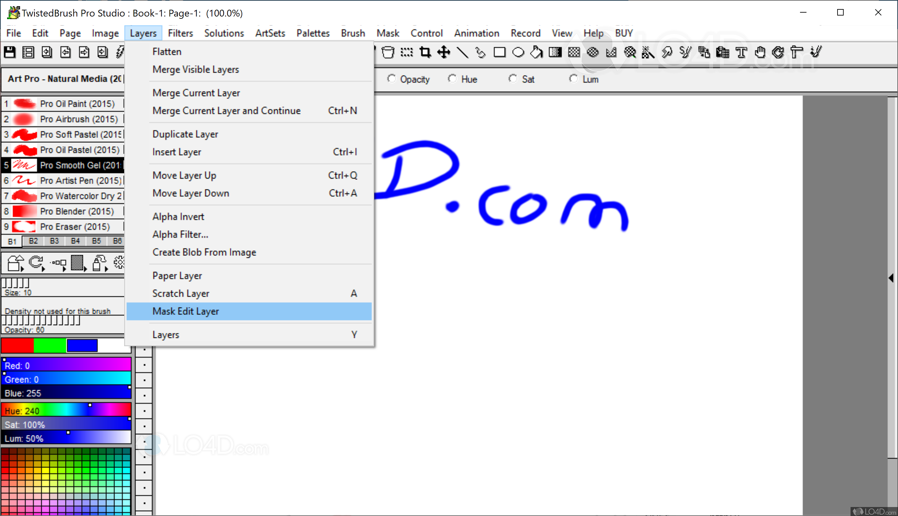Select the Rectangle shape tool
The height and width of the screenshot is (516, 898).
click(500, 52)
